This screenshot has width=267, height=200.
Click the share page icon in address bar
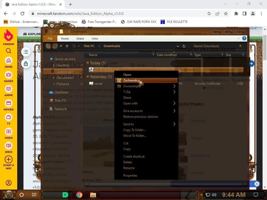[x=217, y=14]
